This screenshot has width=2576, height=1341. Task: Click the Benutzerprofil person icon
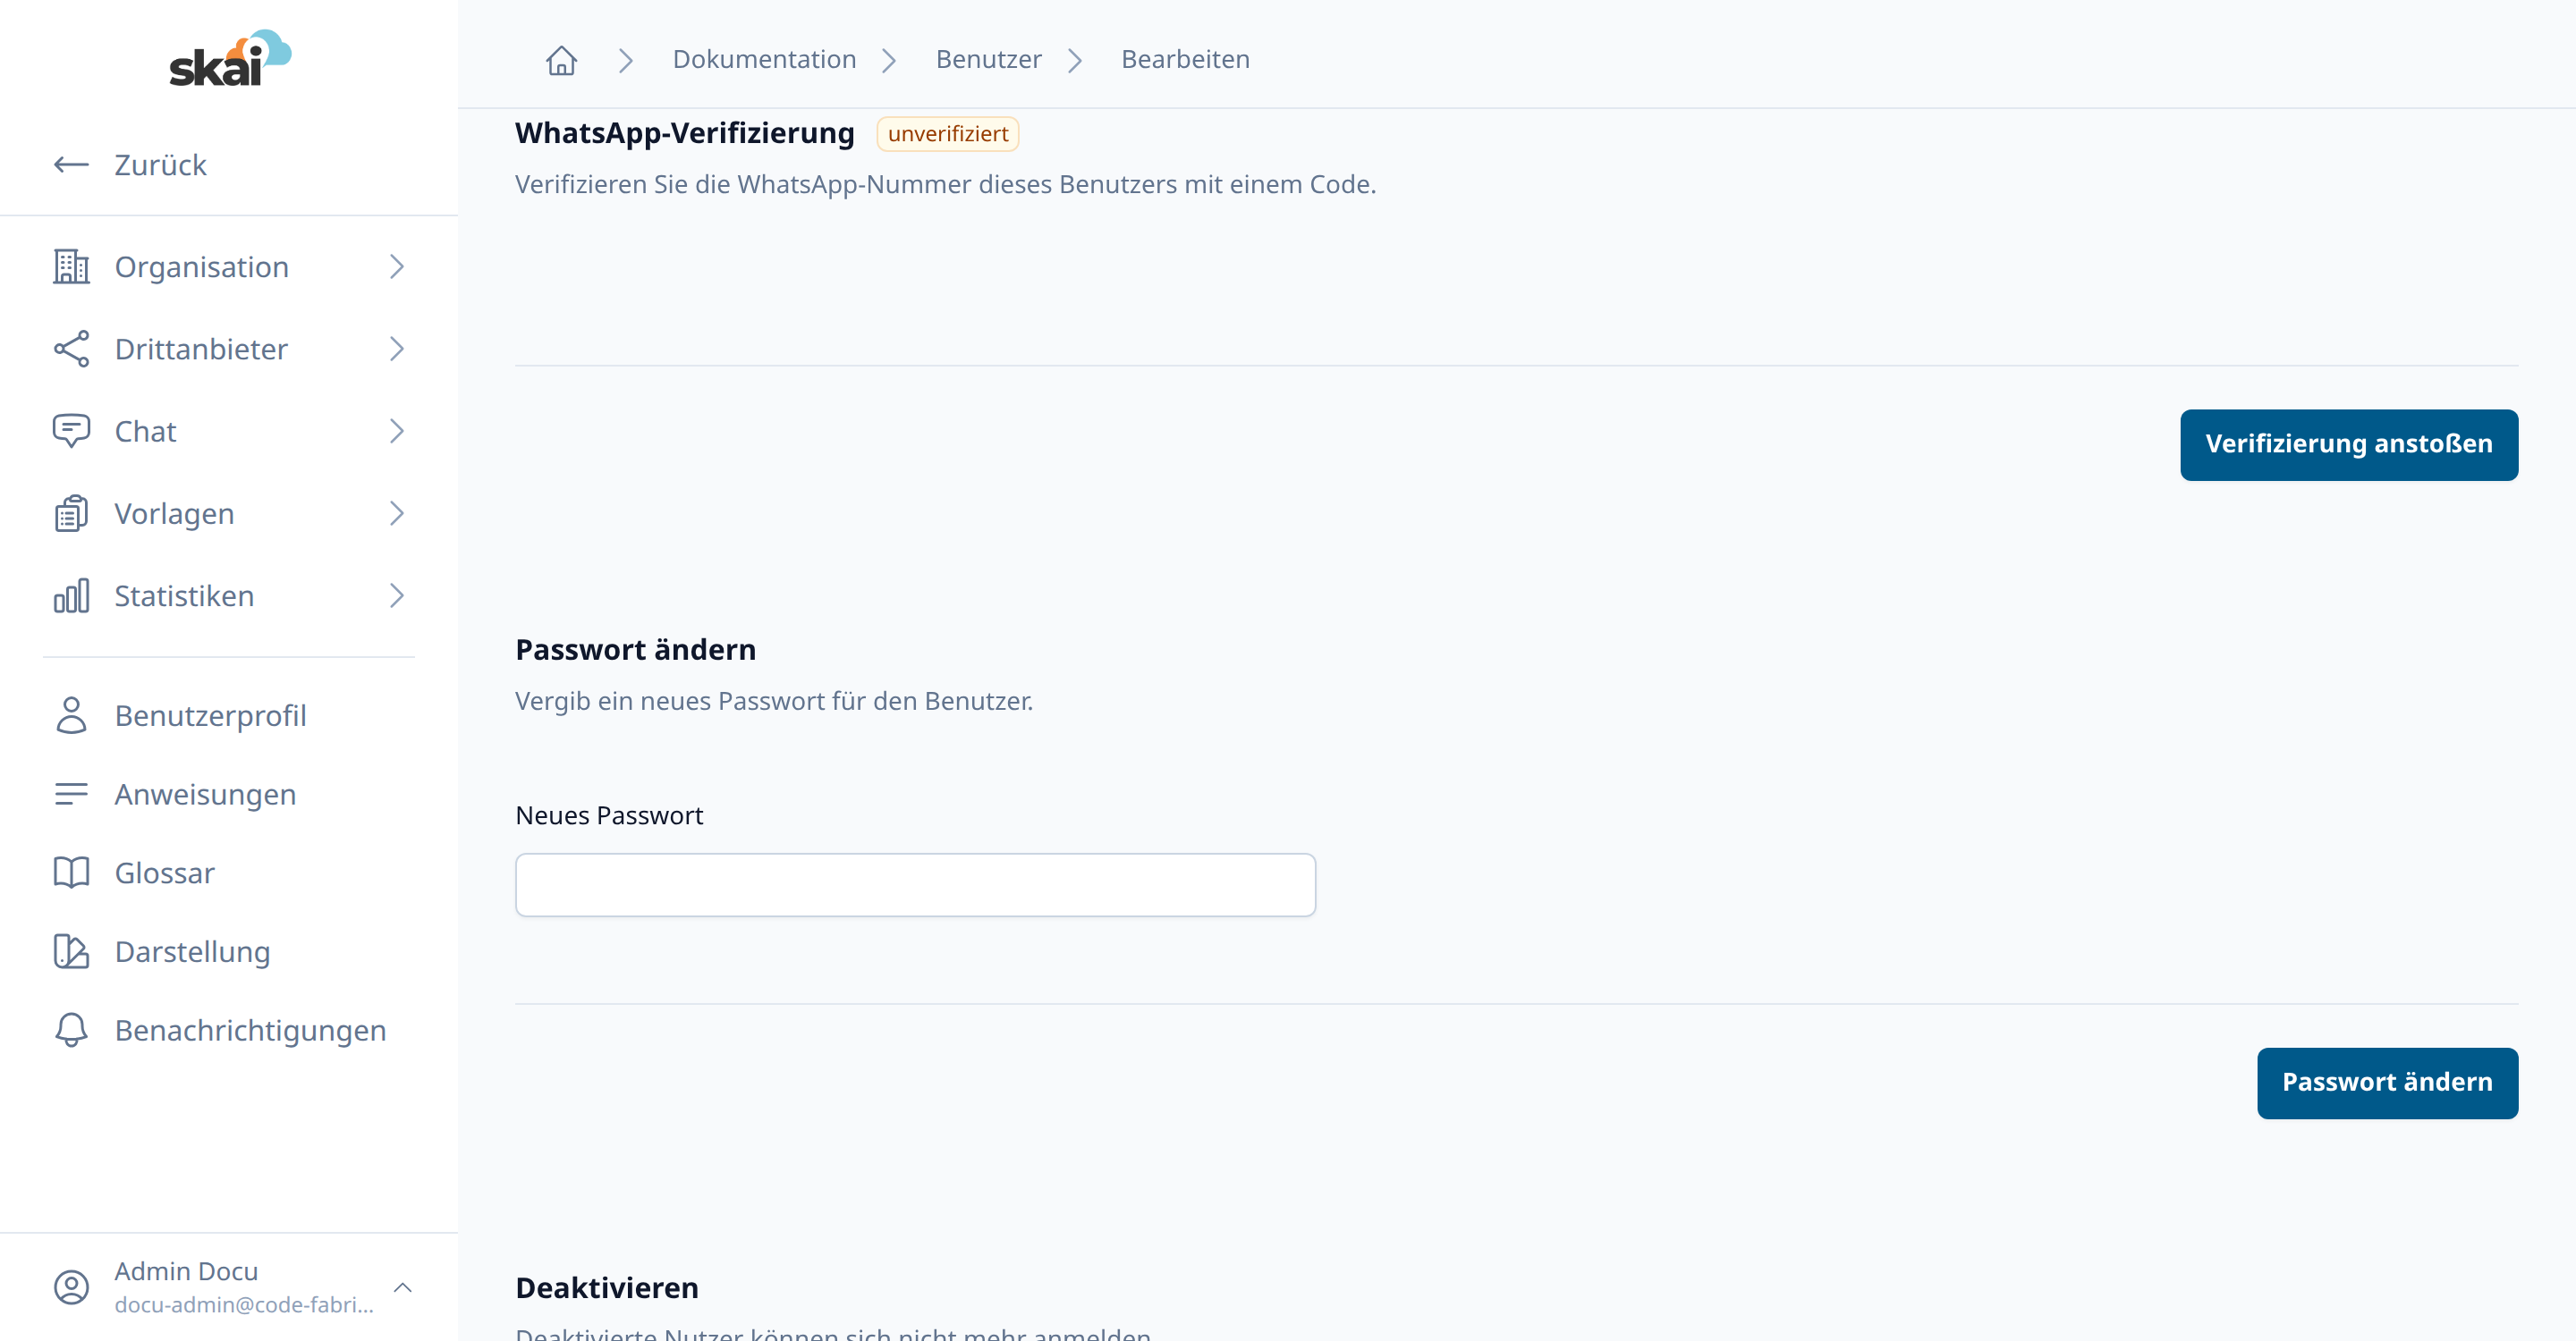pyautogui.click(x=71, y=715)
